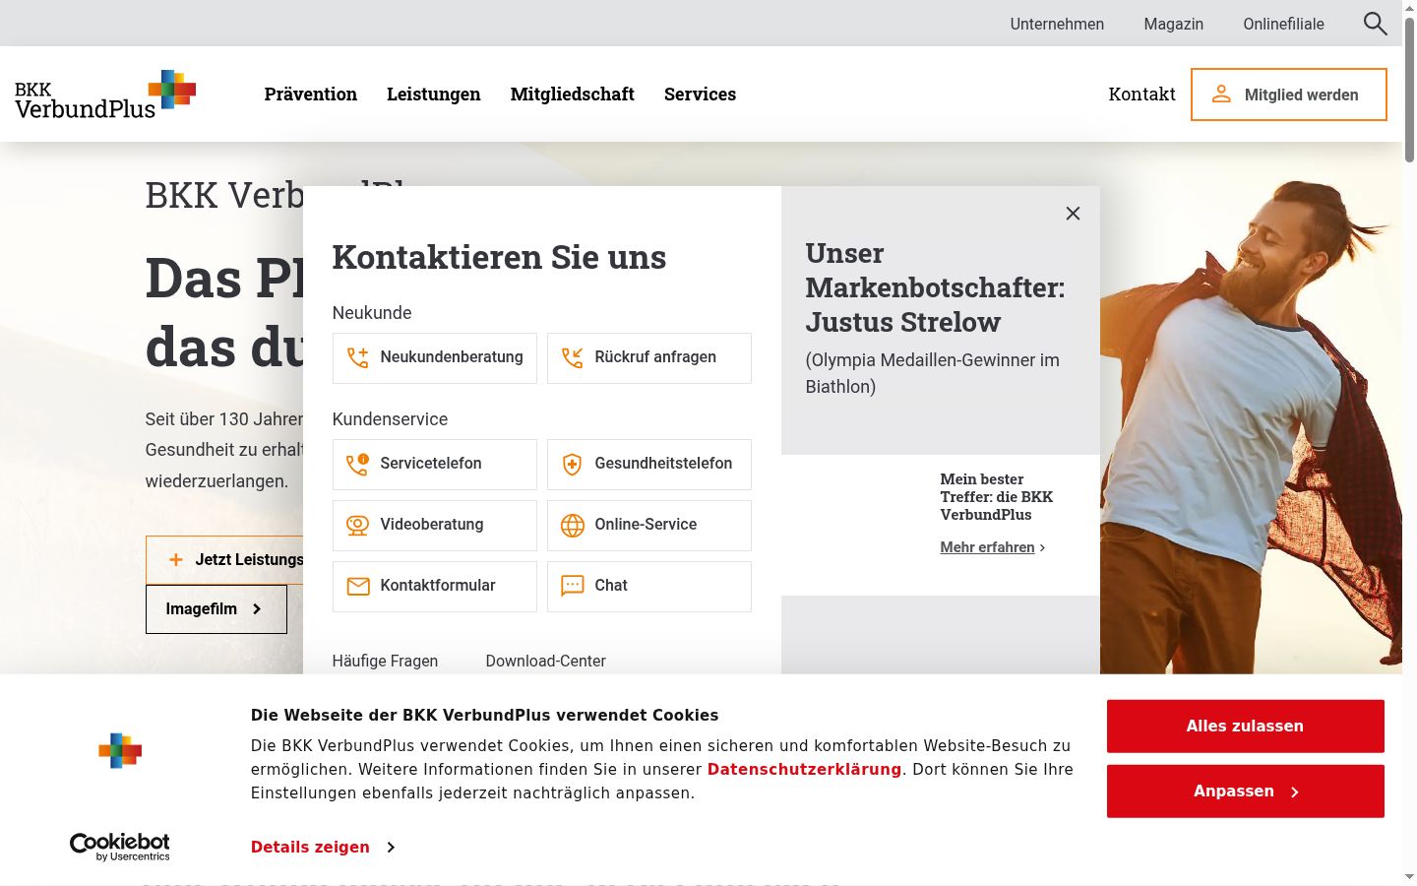Select Rückruf anfragen
Image resolution: width=1417 pixels, height=886 pixels.
(x=649, y=358)
